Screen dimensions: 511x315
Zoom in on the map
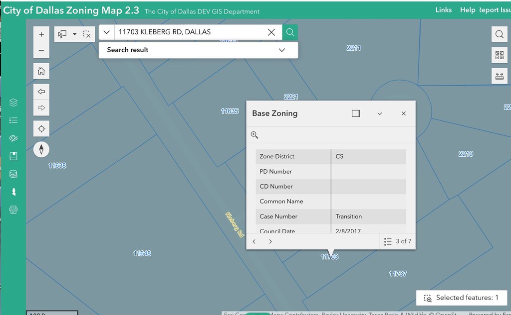click(x=41, y=34)
